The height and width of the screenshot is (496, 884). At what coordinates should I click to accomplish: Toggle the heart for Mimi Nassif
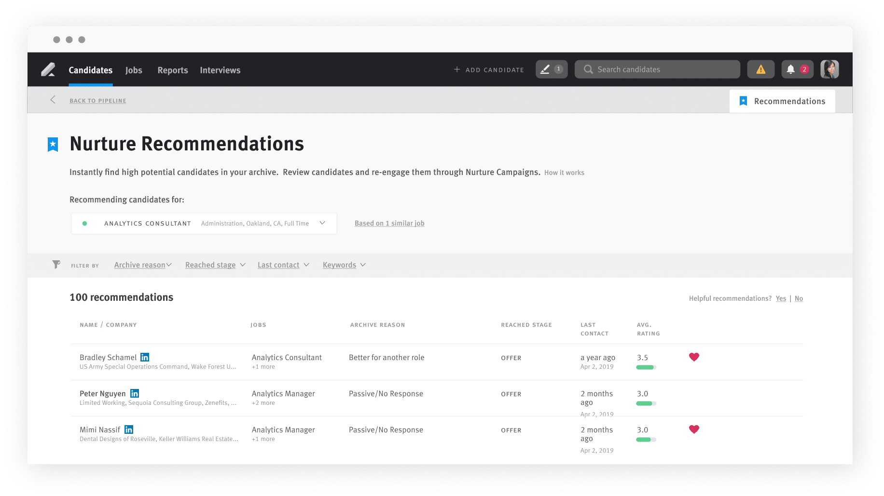tap(694, 429)
